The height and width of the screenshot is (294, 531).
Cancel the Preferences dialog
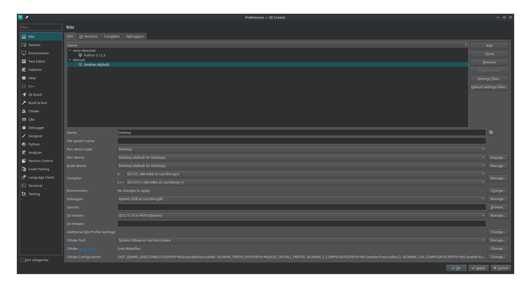[x=500, y=268]
